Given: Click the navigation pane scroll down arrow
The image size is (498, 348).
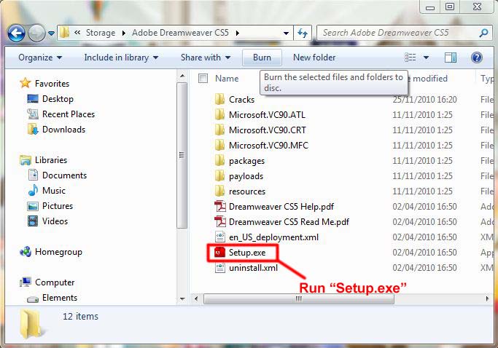Looking at the screenshot, I should [182, 298].
